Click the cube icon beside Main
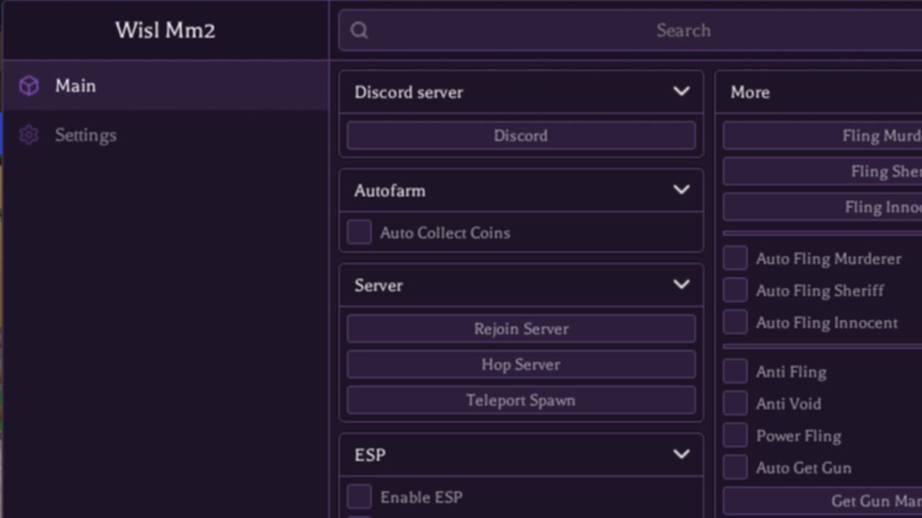This screenshot has width=922, height=518. coord(29,86)
